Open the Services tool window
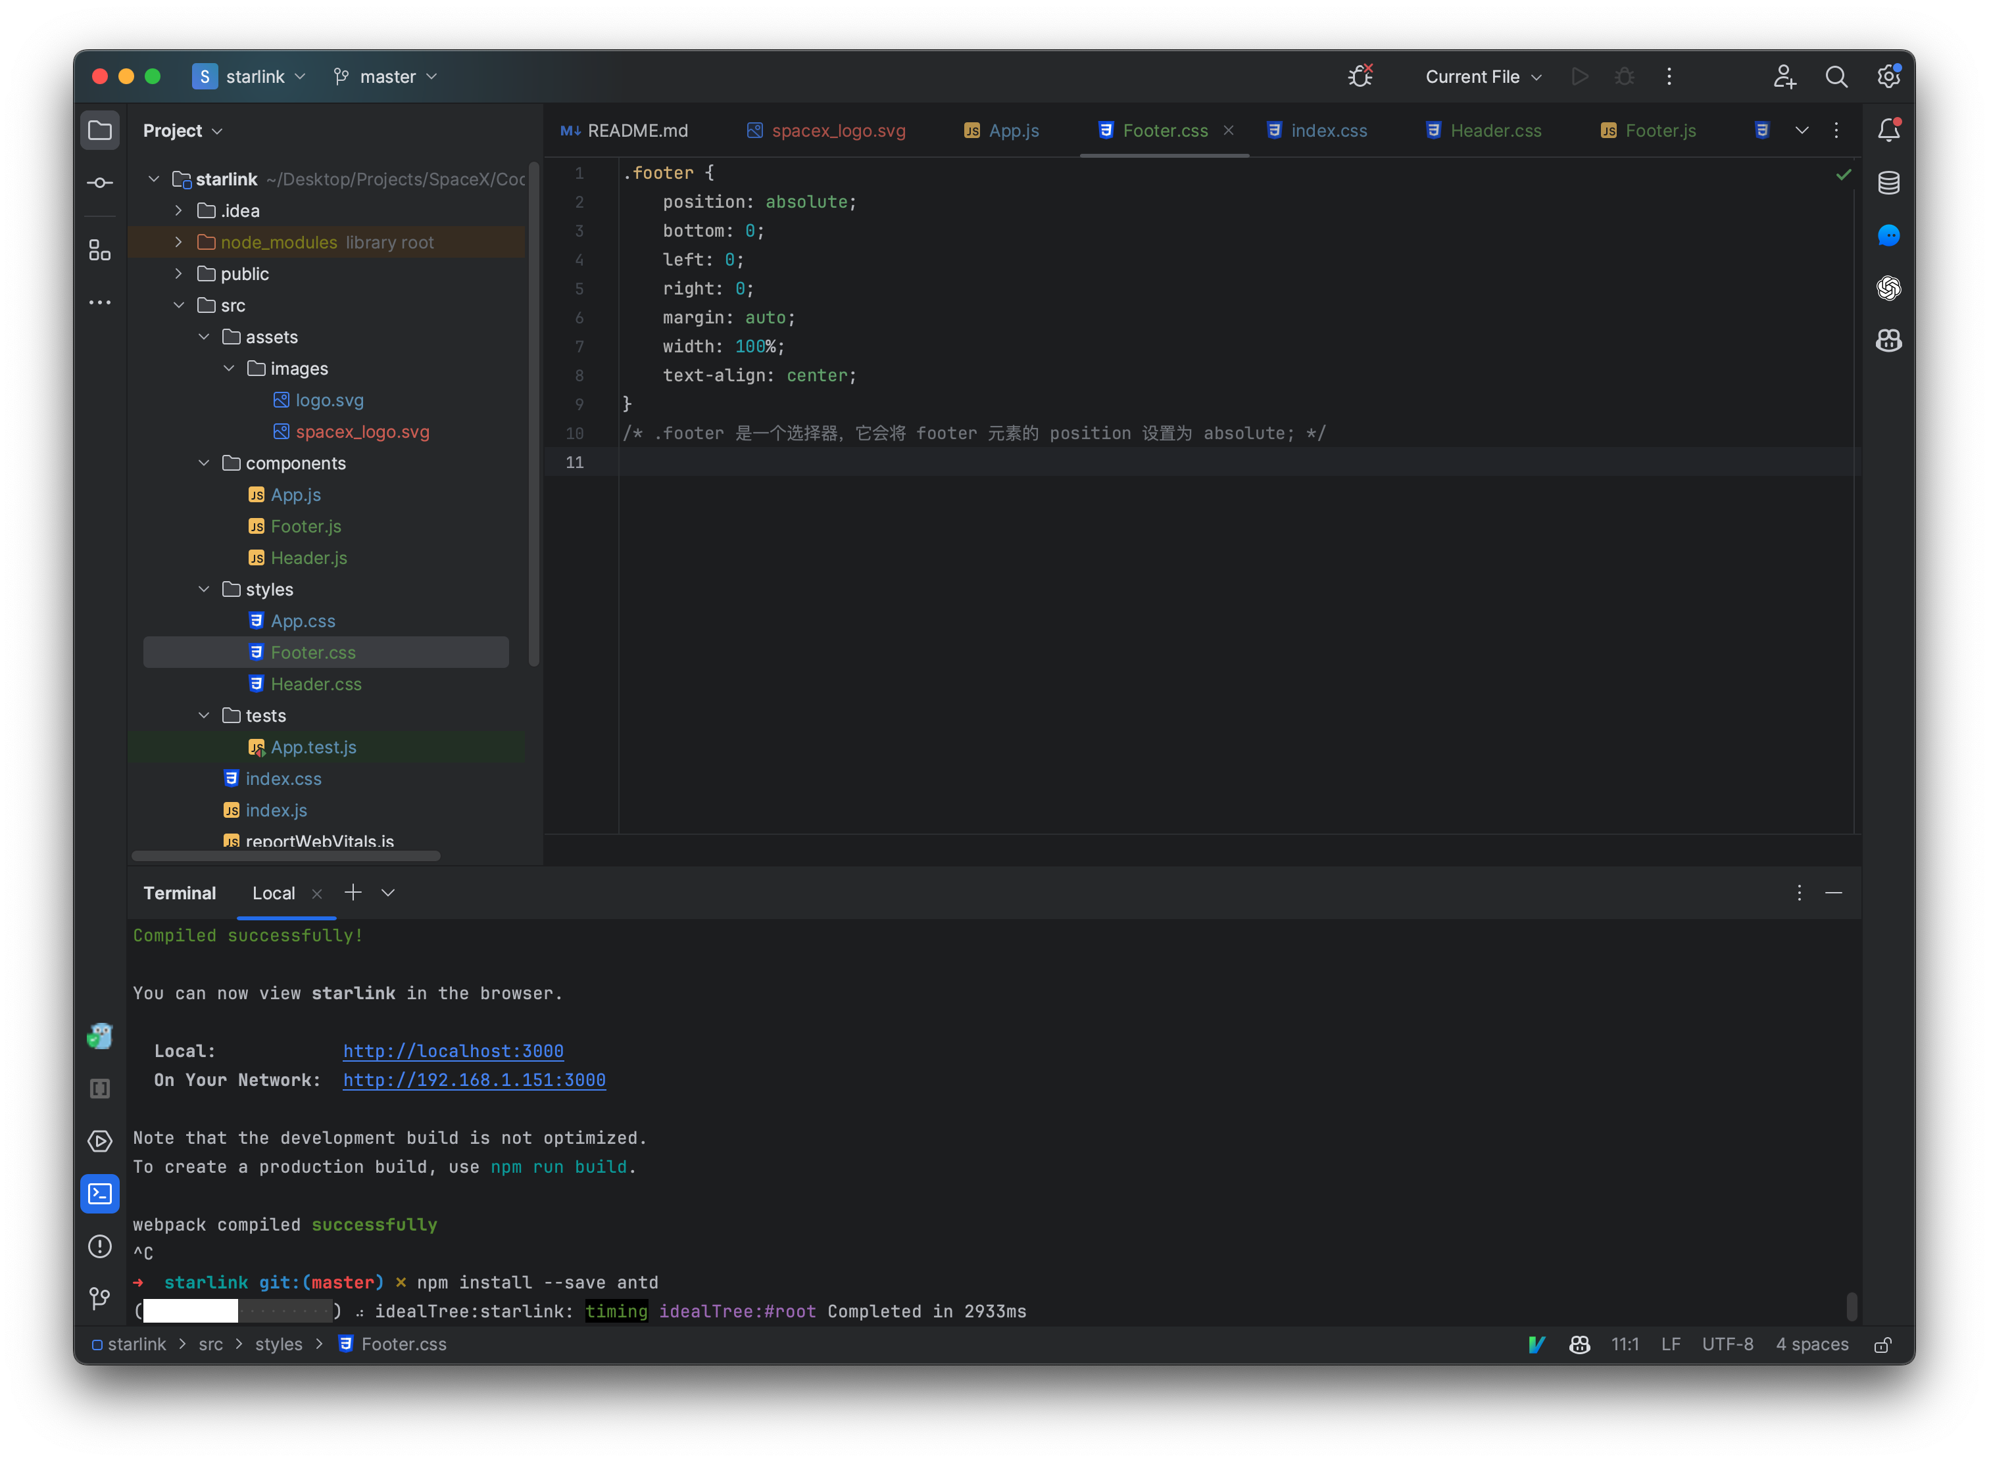 [x=99, y=1142]
